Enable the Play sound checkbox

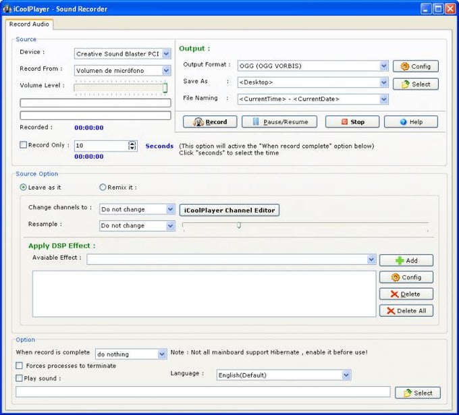pos(19,378)
